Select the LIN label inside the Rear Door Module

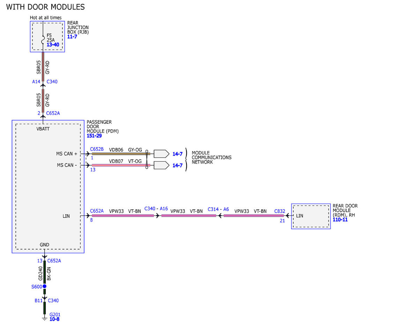coord(300,216)
